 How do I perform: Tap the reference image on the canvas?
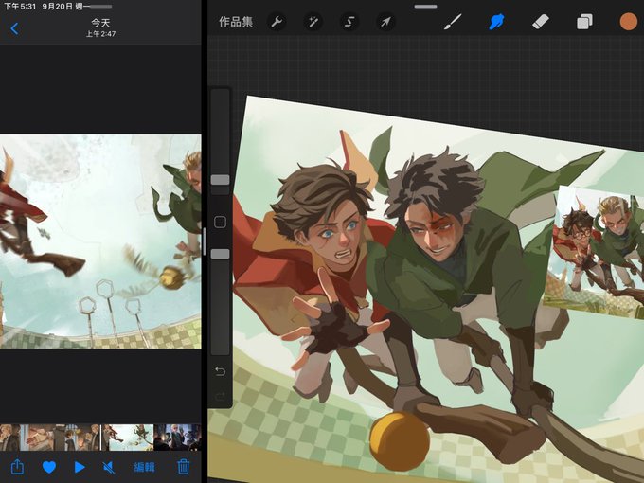[594, 251]
